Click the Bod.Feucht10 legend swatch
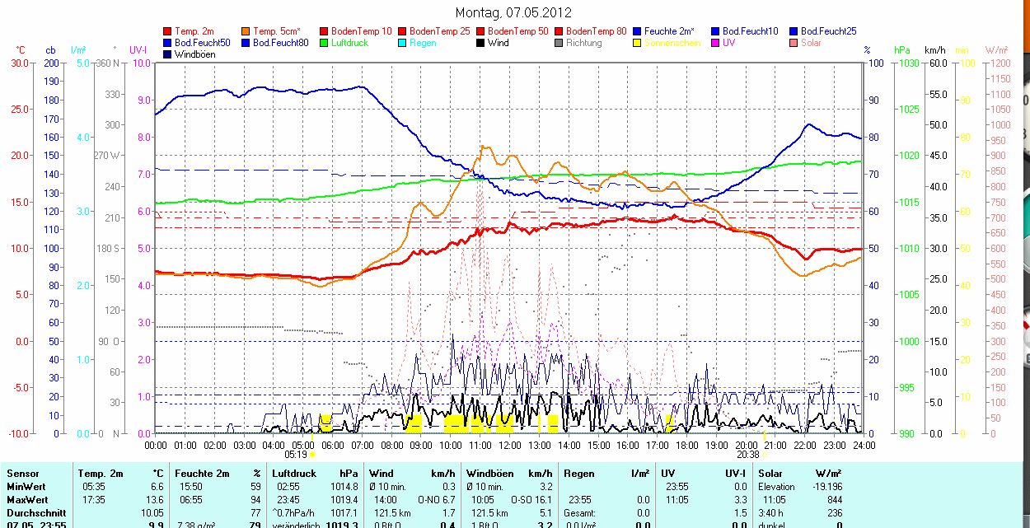 tap(715, 31)
